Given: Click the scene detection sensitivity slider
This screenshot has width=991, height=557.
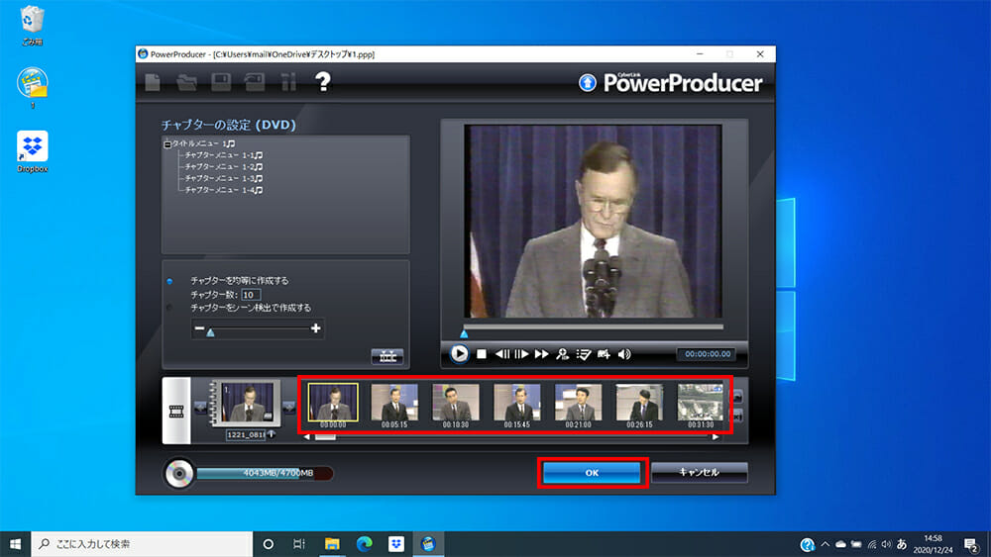Looking at the screenshot, I should [258, 328].
